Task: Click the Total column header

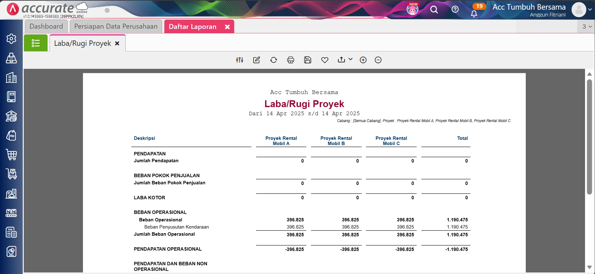Action: (462, 138)
